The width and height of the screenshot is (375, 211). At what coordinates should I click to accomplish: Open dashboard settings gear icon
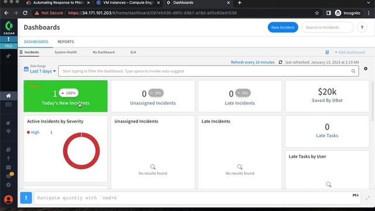click(x=366, y=69)
